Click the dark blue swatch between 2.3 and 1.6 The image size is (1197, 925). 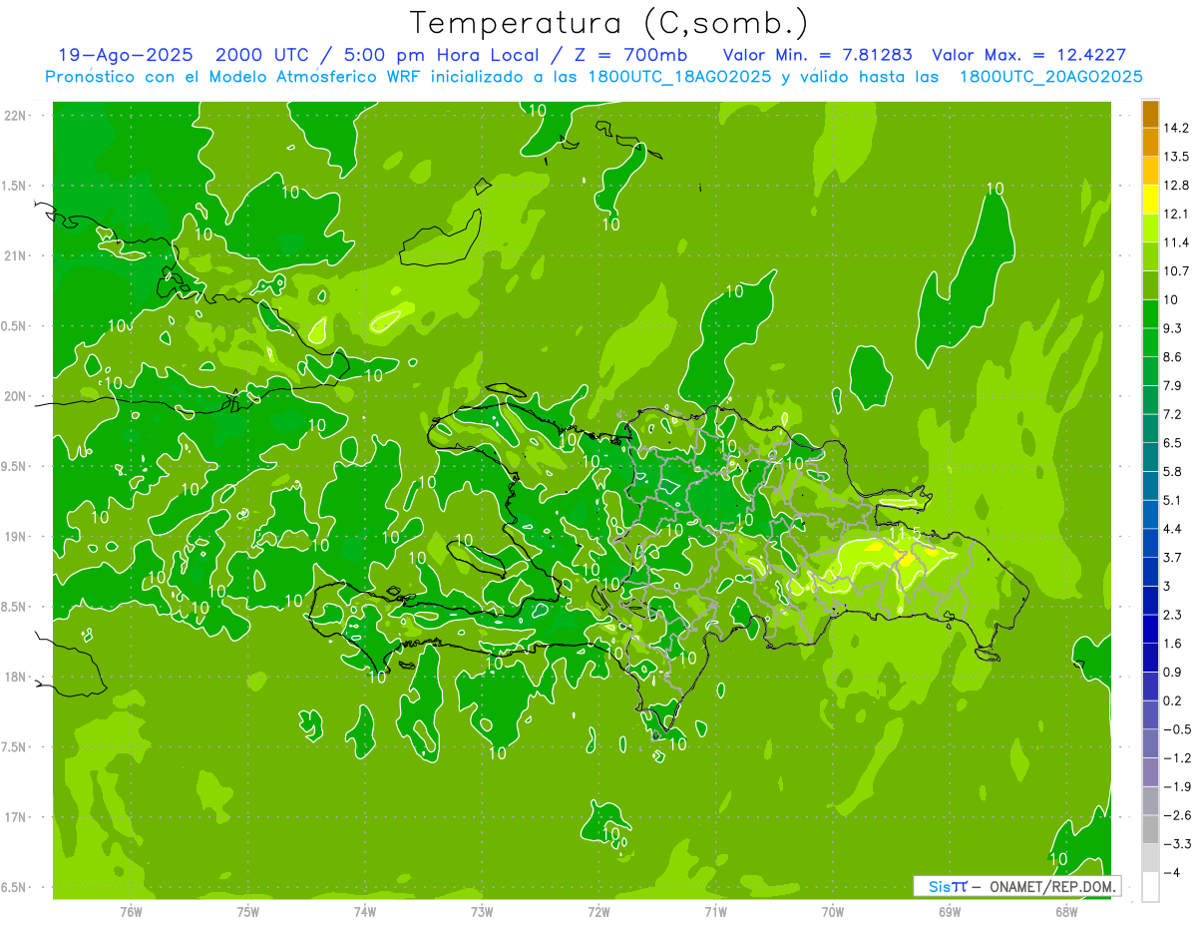[x=1150, y=629]
